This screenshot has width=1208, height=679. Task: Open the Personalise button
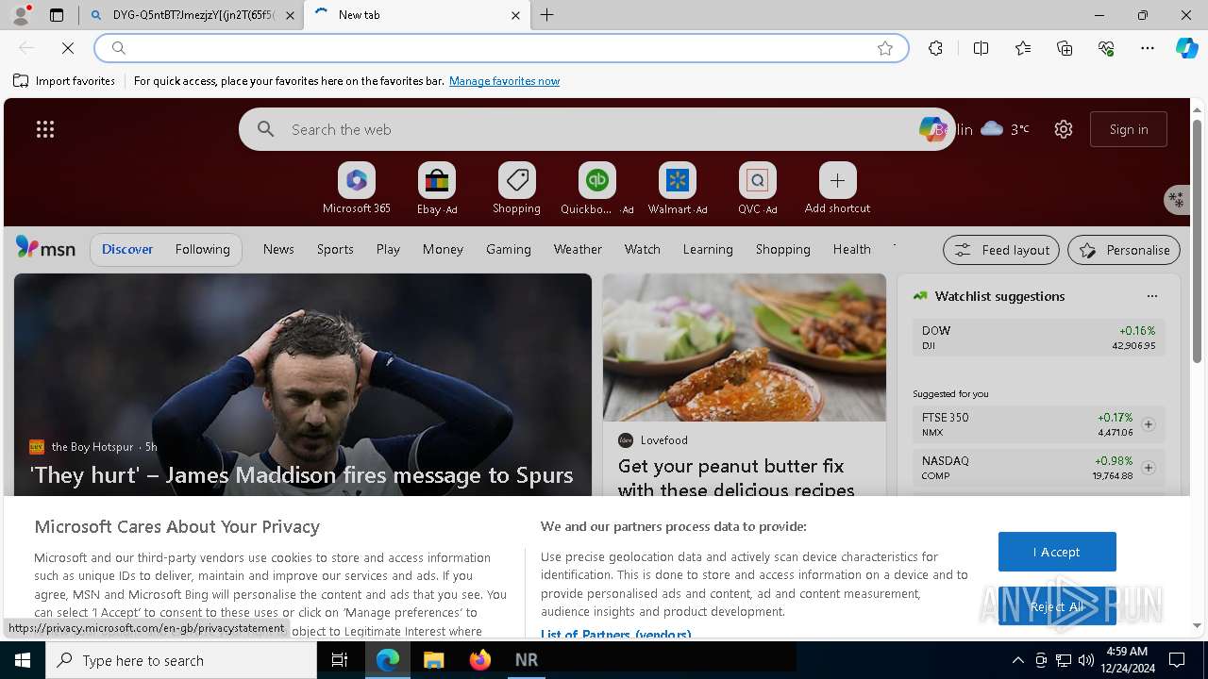[1124, 250]
